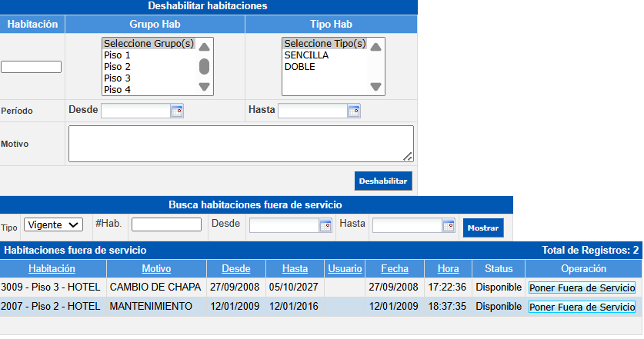
Task: Click the #Hab. search input field
Action: (166, 224)
